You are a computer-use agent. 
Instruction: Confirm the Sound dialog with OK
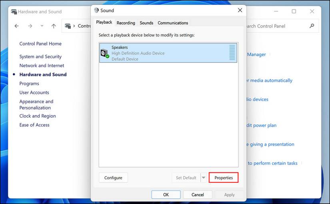pyautogui.click(x=166, y=195)
